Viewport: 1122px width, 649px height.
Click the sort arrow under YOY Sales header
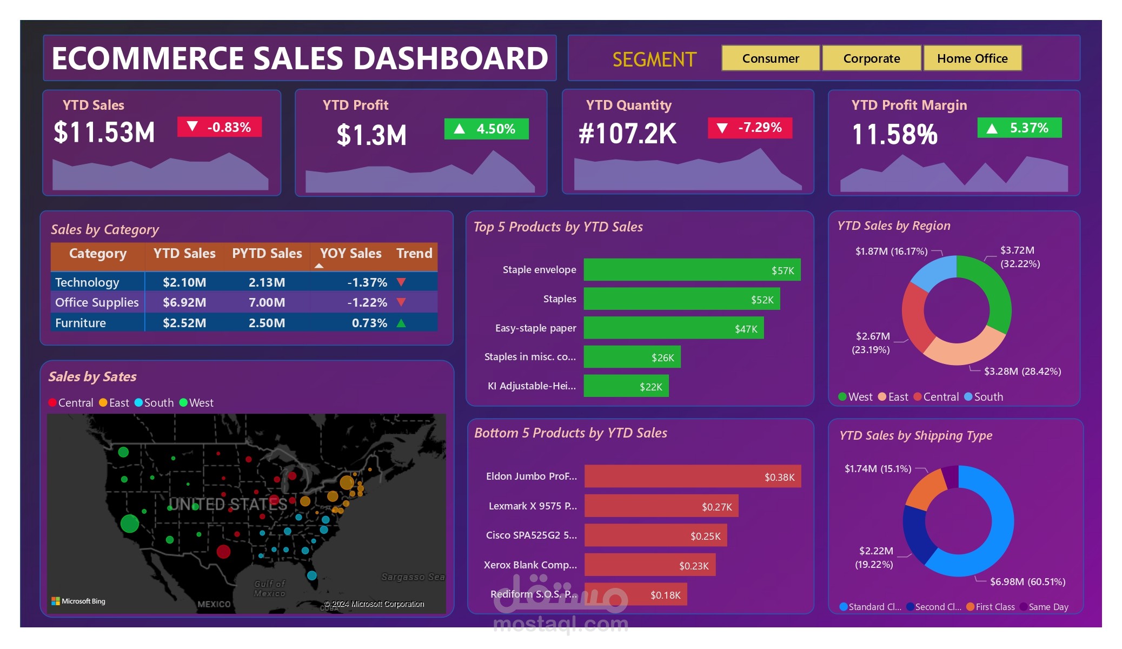[x=319, y=266]
